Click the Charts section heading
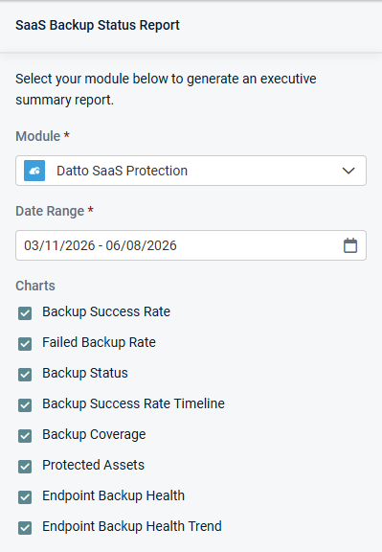382x552 pixels. pyautogui.click(x=35, y=286)
